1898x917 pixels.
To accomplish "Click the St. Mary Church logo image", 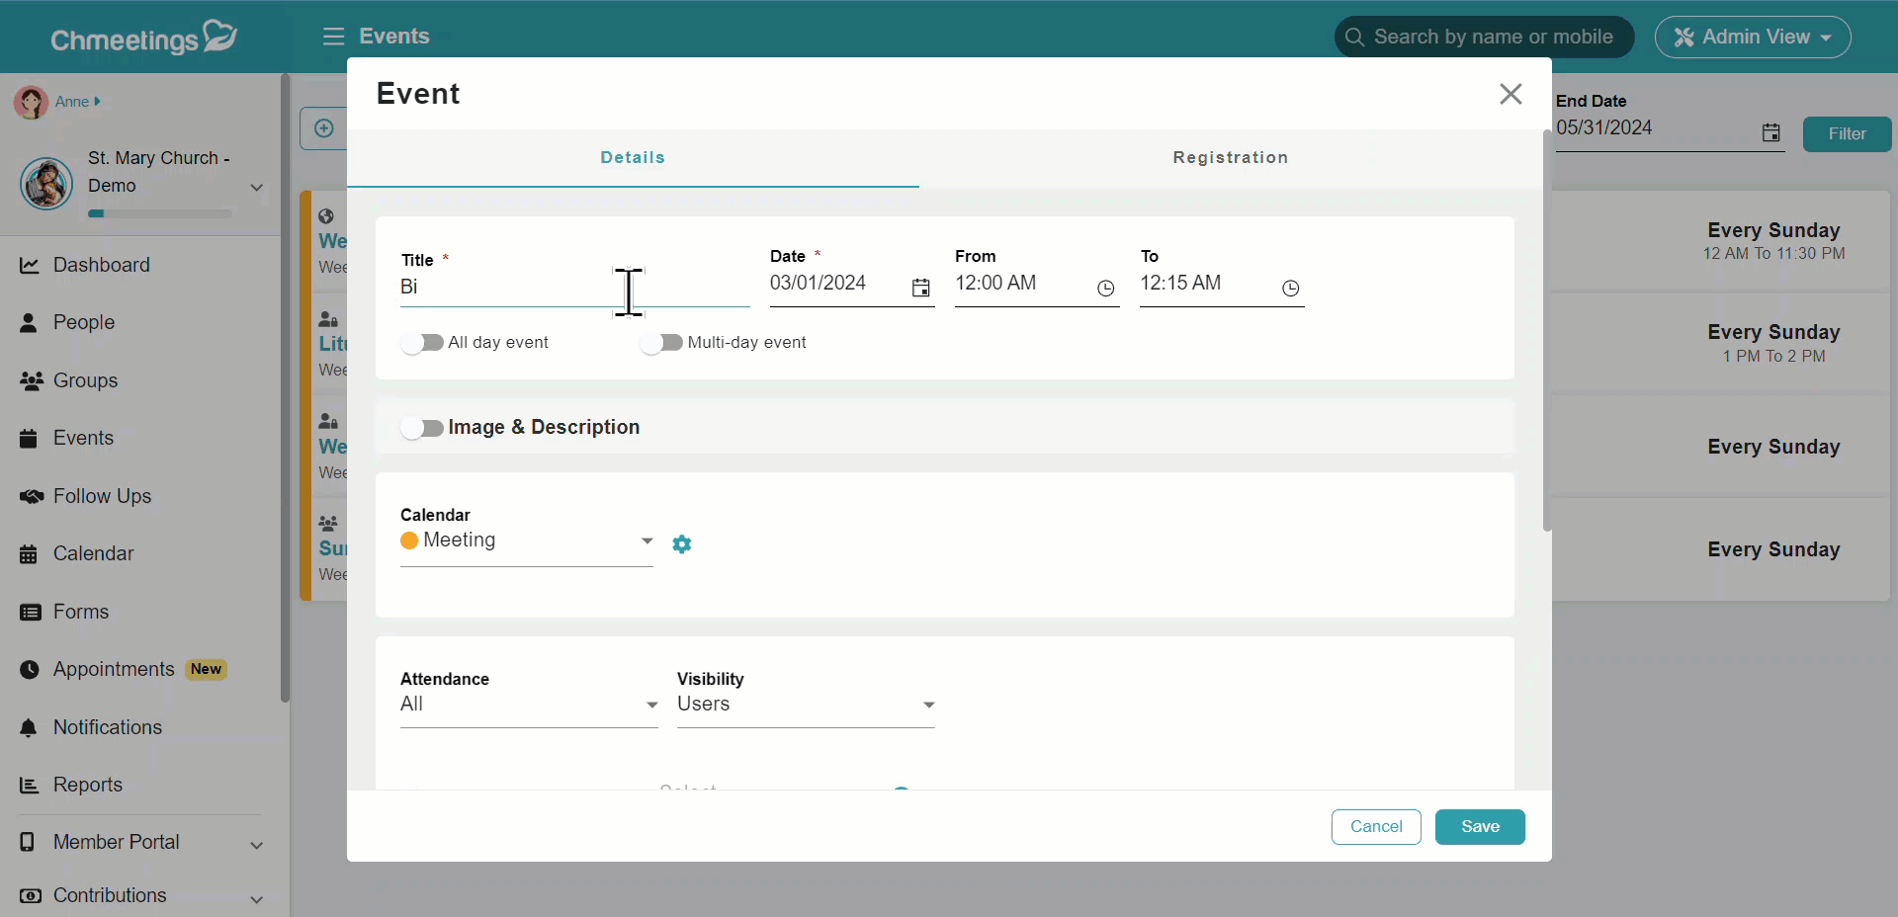I will pyautogui.click(x=46, y=184).
